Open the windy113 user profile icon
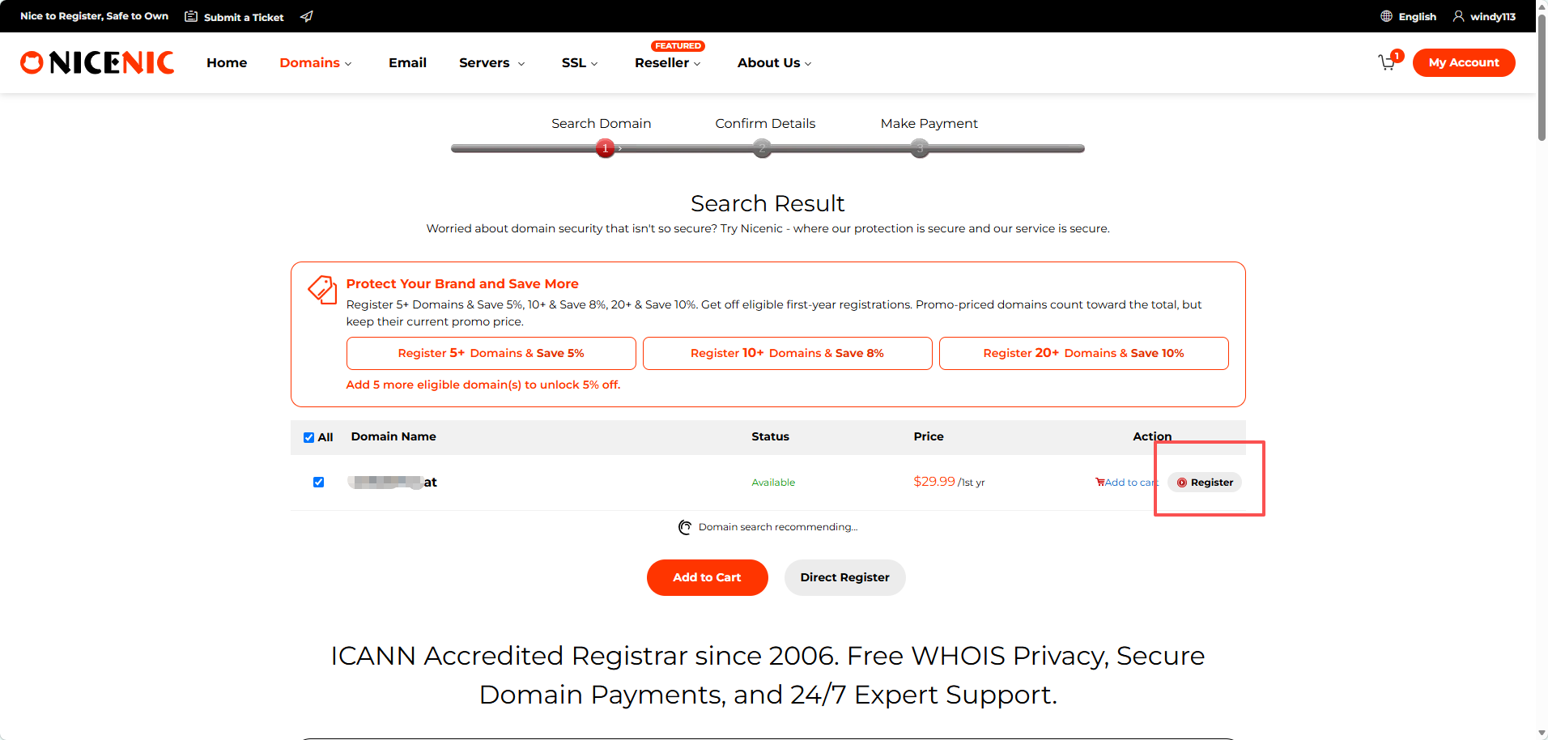Screen dimensions: 1548x740 (x=1458, y=16)
